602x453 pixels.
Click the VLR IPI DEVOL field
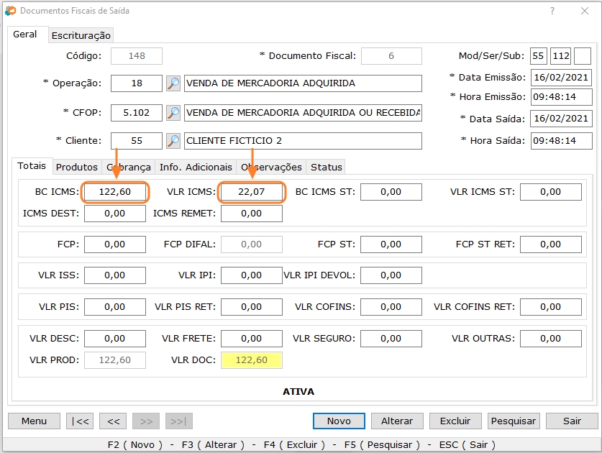pyautogui.click(x=391, y=275)
